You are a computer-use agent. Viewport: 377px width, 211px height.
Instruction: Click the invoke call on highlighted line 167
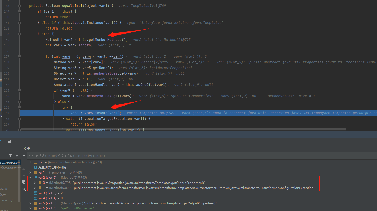click(101, 113)
